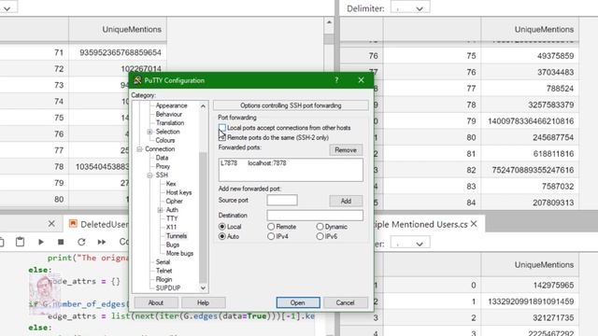
Task: Click the Source port input field
Action: pos(282,200)
